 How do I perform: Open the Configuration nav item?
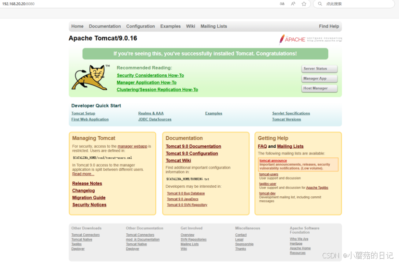coord(140,26)
